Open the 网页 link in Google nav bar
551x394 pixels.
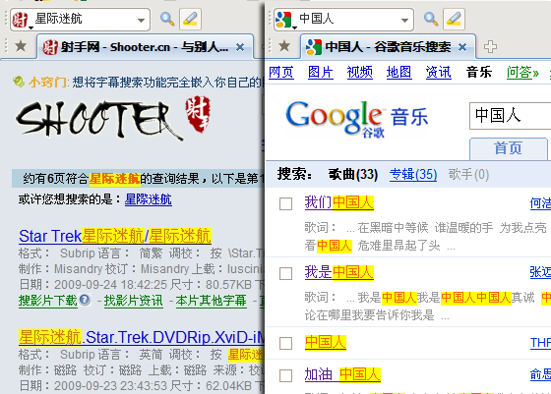click(x=281, y=73)
